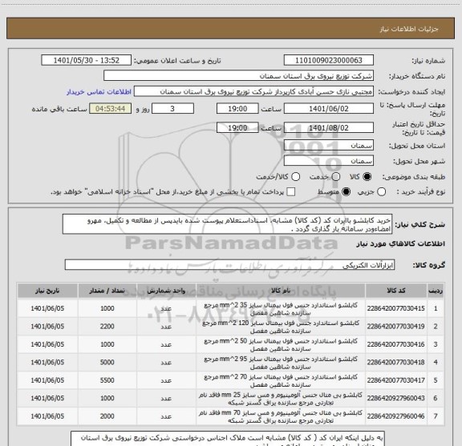Viewport: 462px width, 446px height.
Task: Click the page header جزئیات اطلاعات نیاز
Action: coord(409,29)
